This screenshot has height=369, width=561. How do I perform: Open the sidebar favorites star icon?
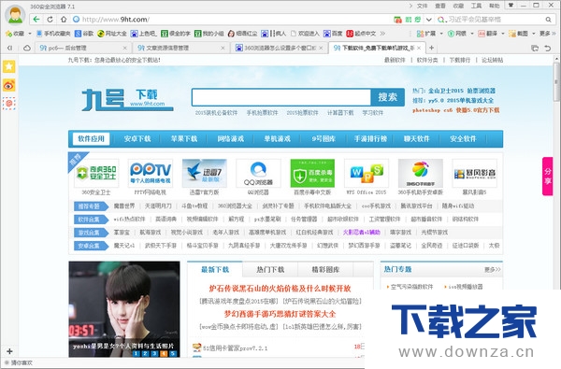(x=9, y=66)
